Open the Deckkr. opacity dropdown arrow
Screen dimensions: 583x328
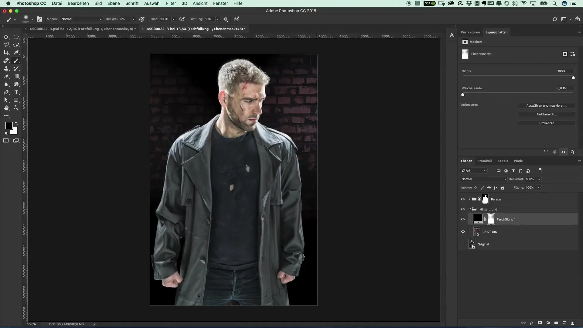tap(133, 19)
